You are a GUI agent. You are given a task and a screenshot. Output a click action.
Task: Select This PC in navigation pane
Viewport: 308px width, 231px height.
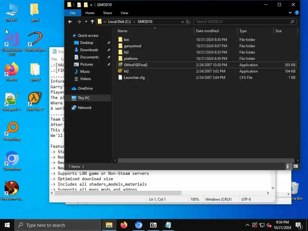pyautogui.click(x=88, y=98)
